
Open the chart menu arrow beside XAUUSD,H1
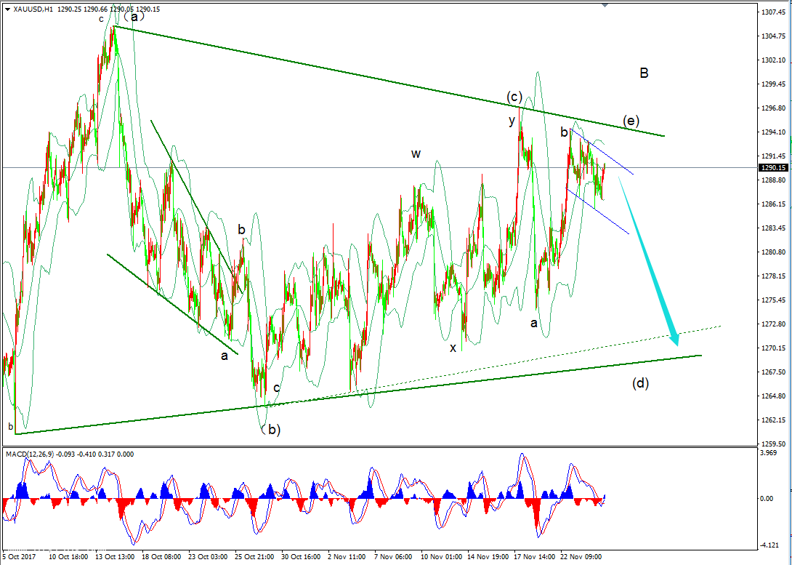click(7, 9)
